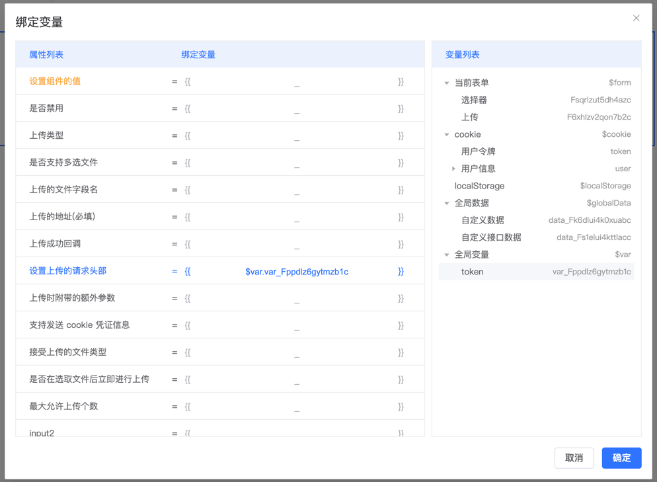Choose the 用户令牌 cookie variable
The width and height of the screenshot is (657, 482).
(478, 151)
